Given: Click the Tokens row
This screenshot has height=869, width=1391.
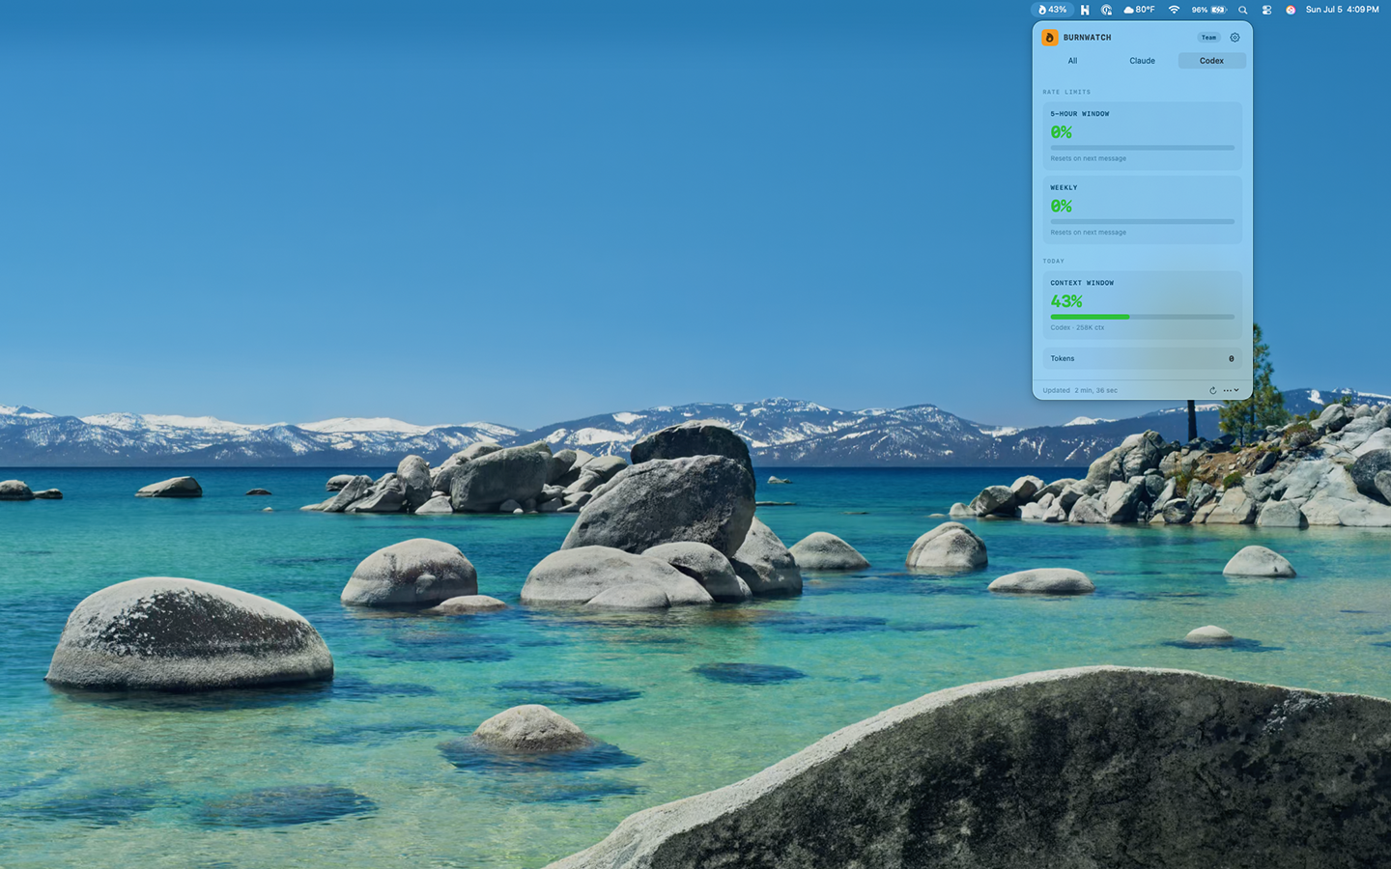Looking at the screenshot, I should click(x=1142, y=358).
